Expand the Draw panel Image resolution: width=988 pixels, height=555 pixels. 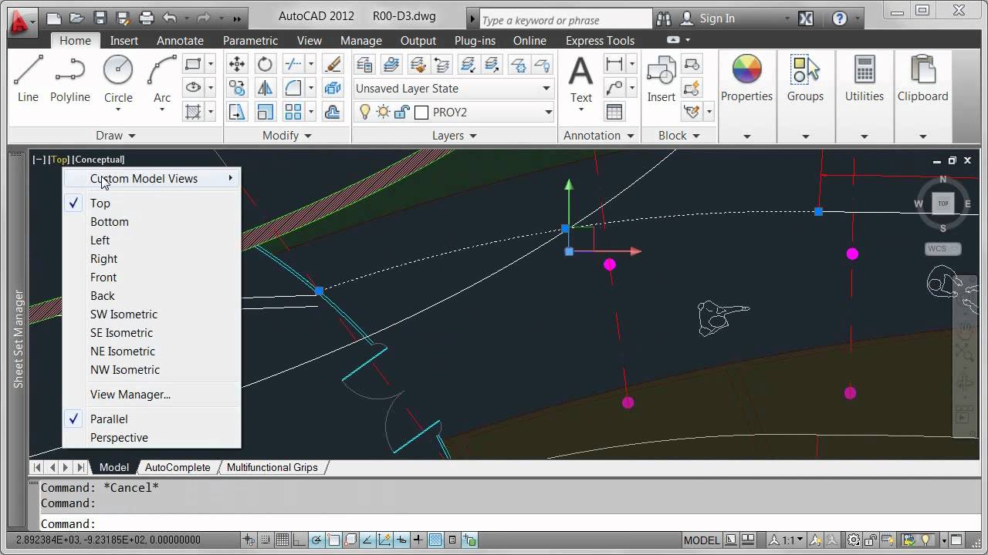116,136
